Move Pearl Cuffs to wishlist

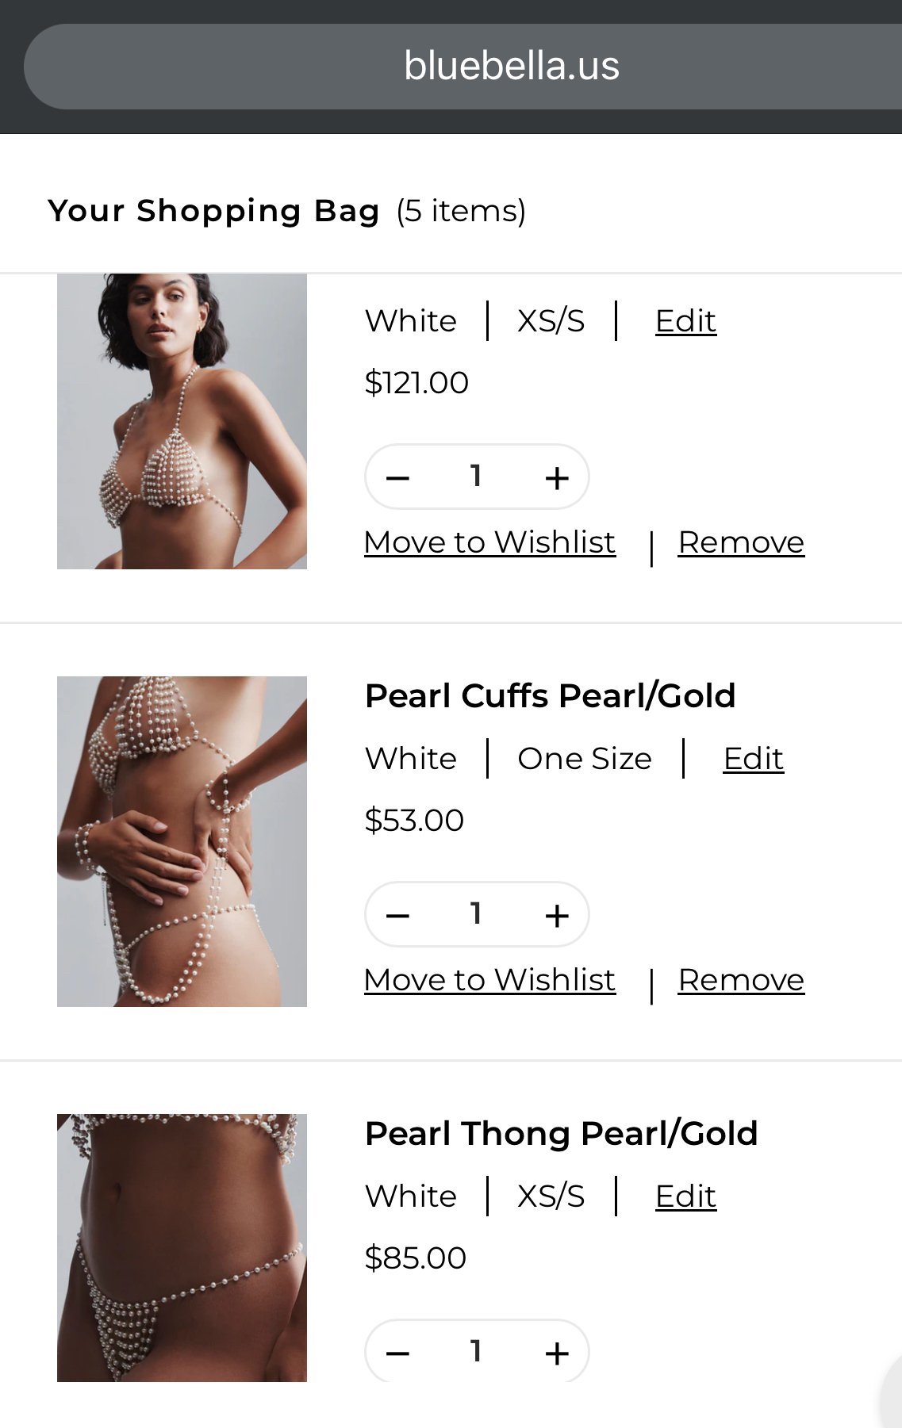[489, 980]
